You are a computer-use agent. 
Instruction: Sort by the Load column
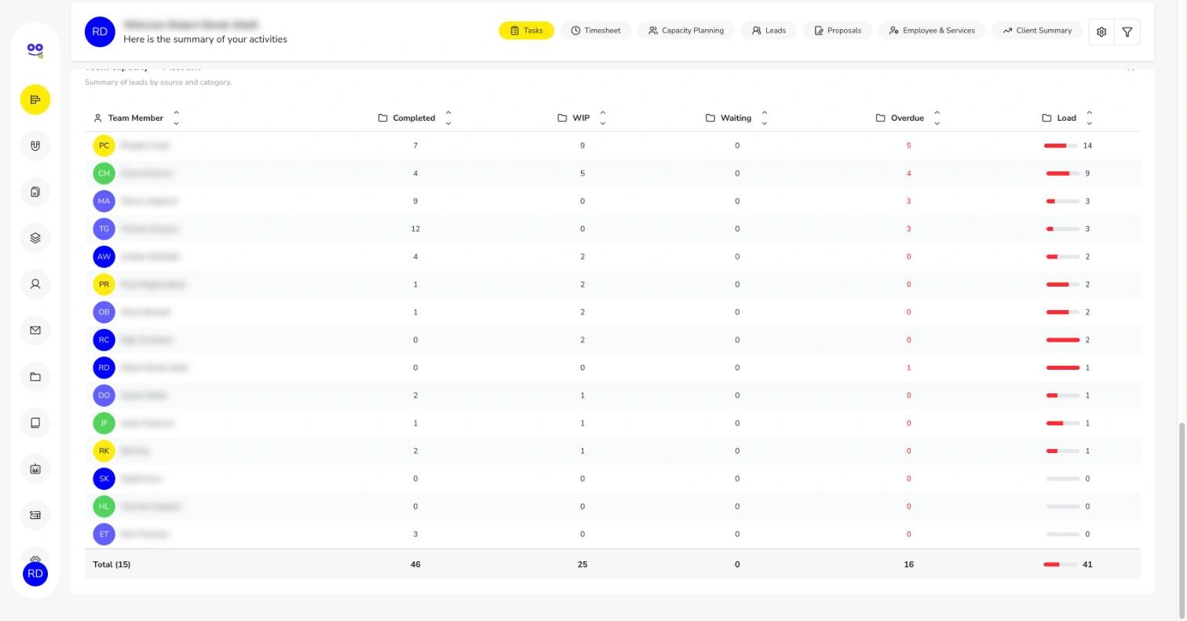1090,118
